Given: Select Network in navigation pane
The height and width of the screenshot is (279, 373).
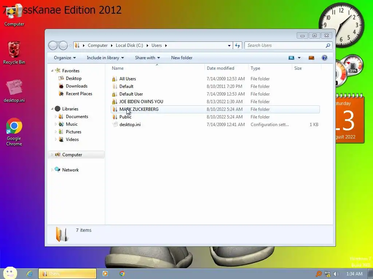Looking at the screenshot, I should pyautogui.click(x=70, y=170).
